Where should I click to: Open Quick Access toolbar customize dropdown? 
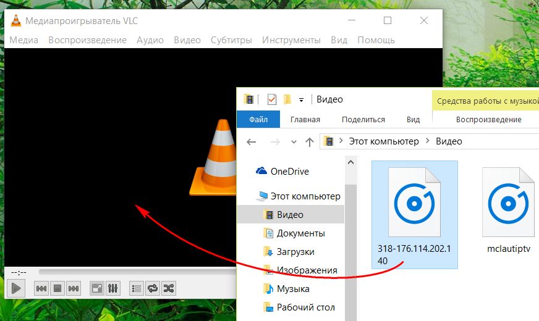pos(301,100)
